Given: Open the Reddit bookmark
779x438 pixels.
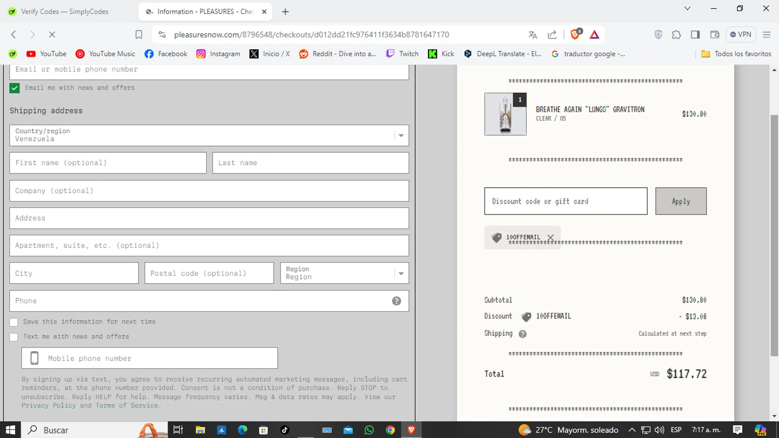Looking at the screenshot, I should (338, 54).
